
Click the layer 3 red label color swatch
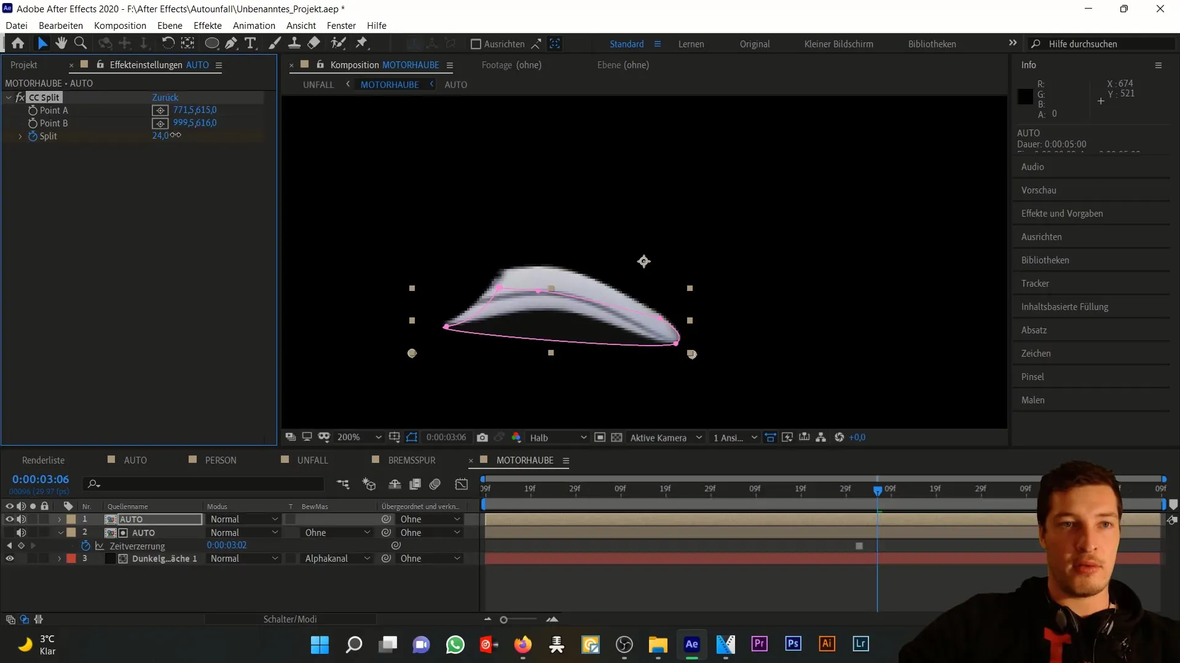tap(71, 559)
